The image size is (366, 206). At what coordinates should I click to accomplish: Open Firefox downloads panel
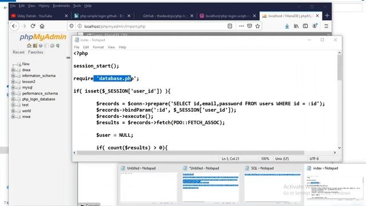pos(287,26)
